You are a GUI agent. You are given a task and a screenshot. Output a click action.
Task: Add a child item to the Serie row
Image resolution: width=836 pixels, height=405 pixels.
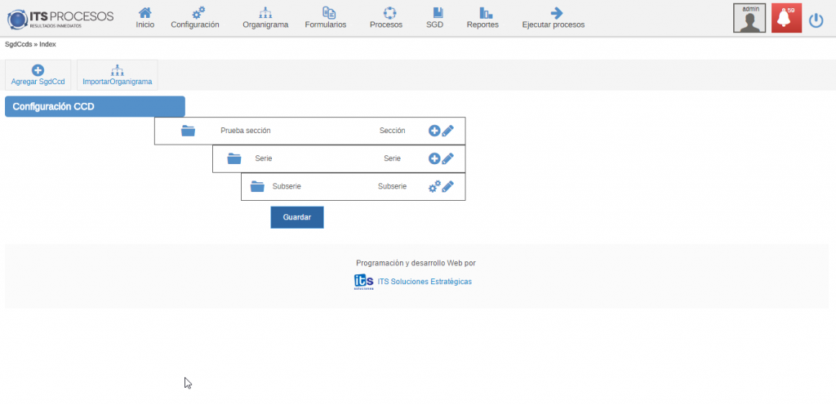(434, 159)
